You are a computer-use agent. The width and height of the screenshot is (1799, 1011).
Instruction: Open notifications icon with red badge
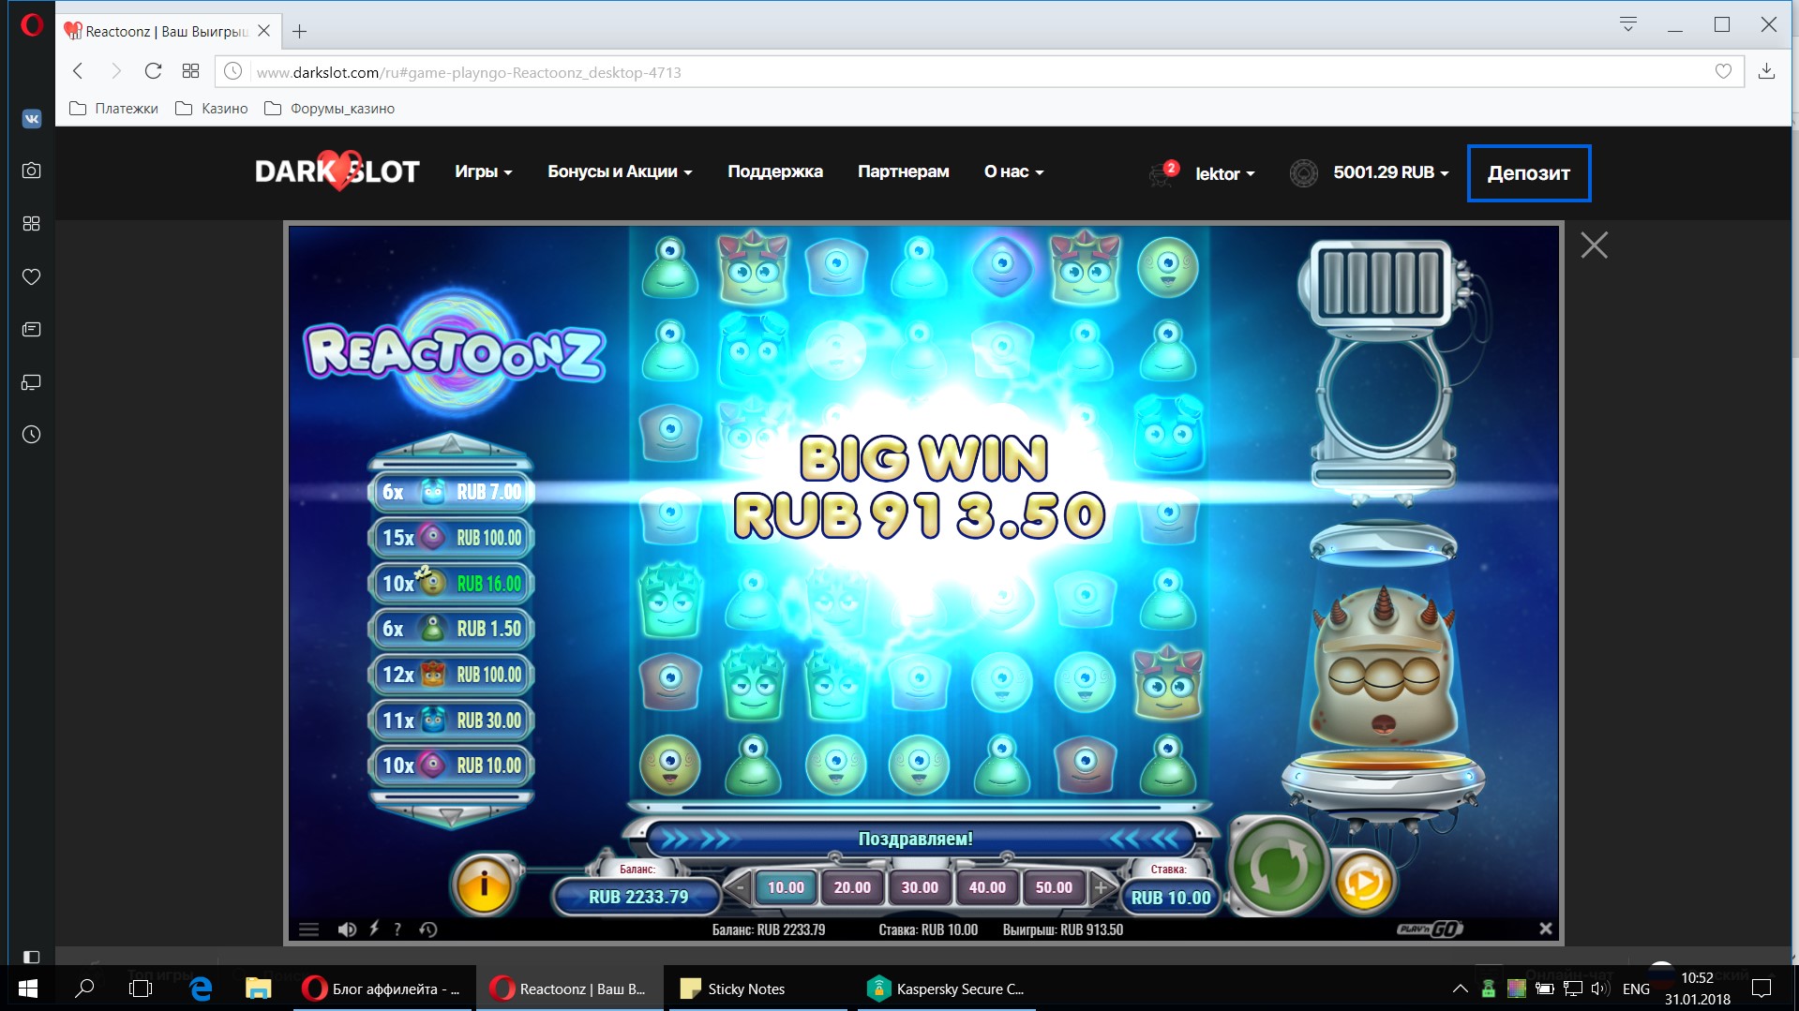[x=1162, y=173]
